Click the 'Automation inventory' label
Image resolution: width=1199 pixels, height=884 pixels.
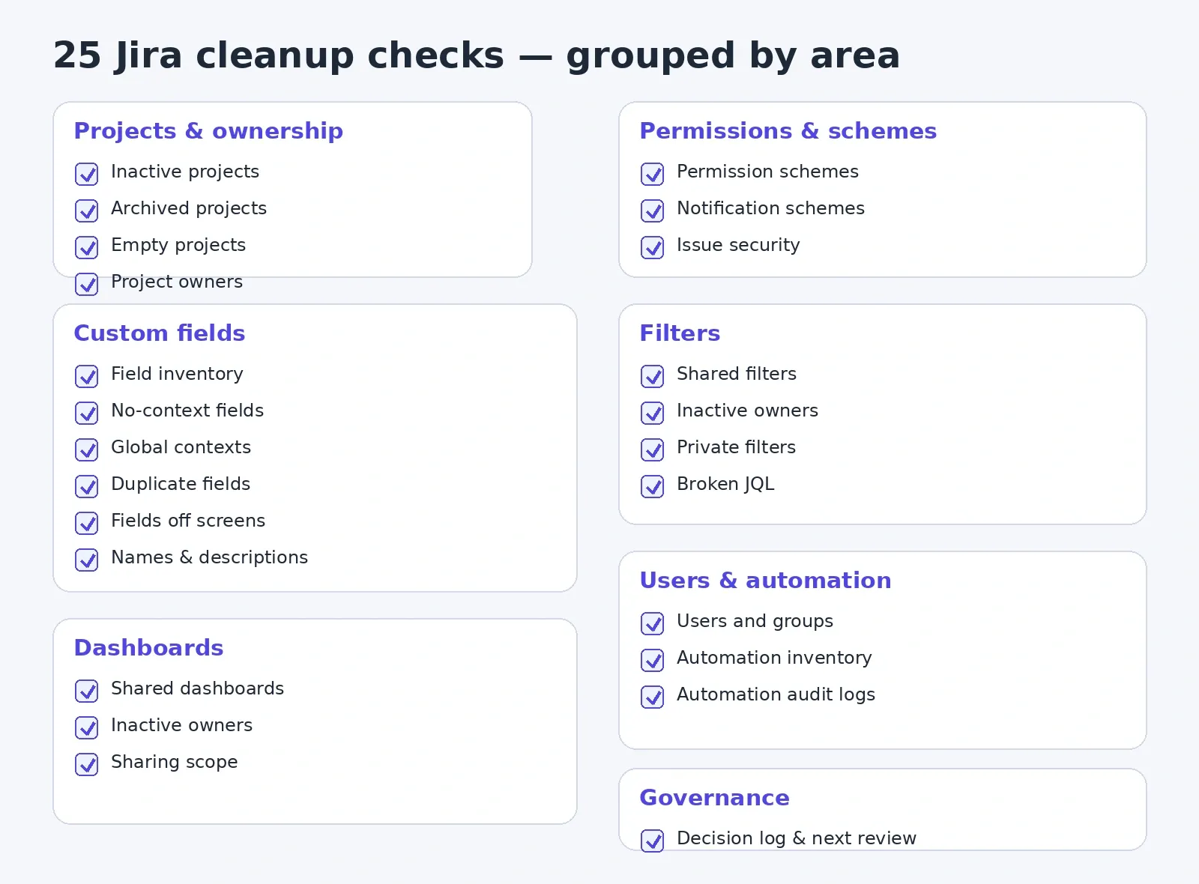pyautogui.click(x=774, y=658)
